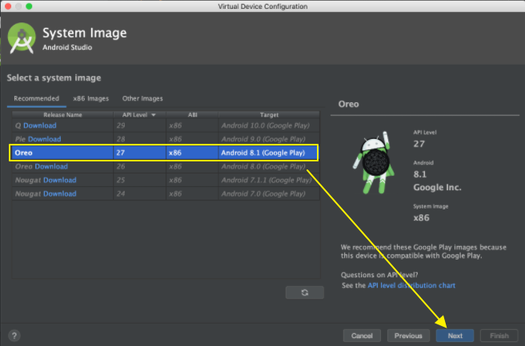
Task: Select the Android 7.0 (Google Play) cell
Action: 269,194
